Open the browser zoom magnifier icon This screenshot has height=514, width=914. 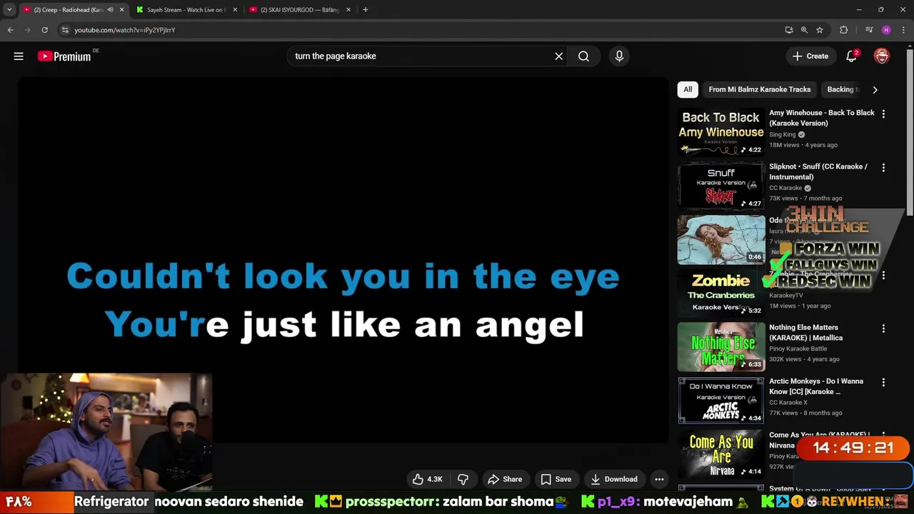click(x=804, y=30)
